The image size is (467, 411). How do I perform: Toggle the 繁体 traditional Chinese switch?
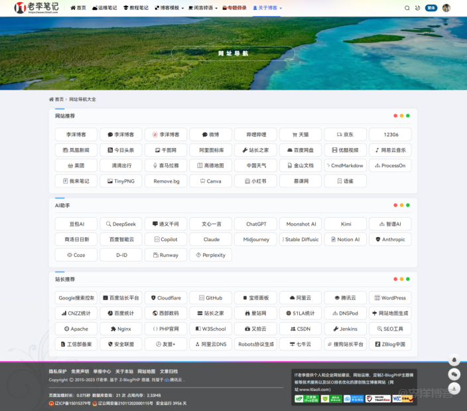pos(431,8)
